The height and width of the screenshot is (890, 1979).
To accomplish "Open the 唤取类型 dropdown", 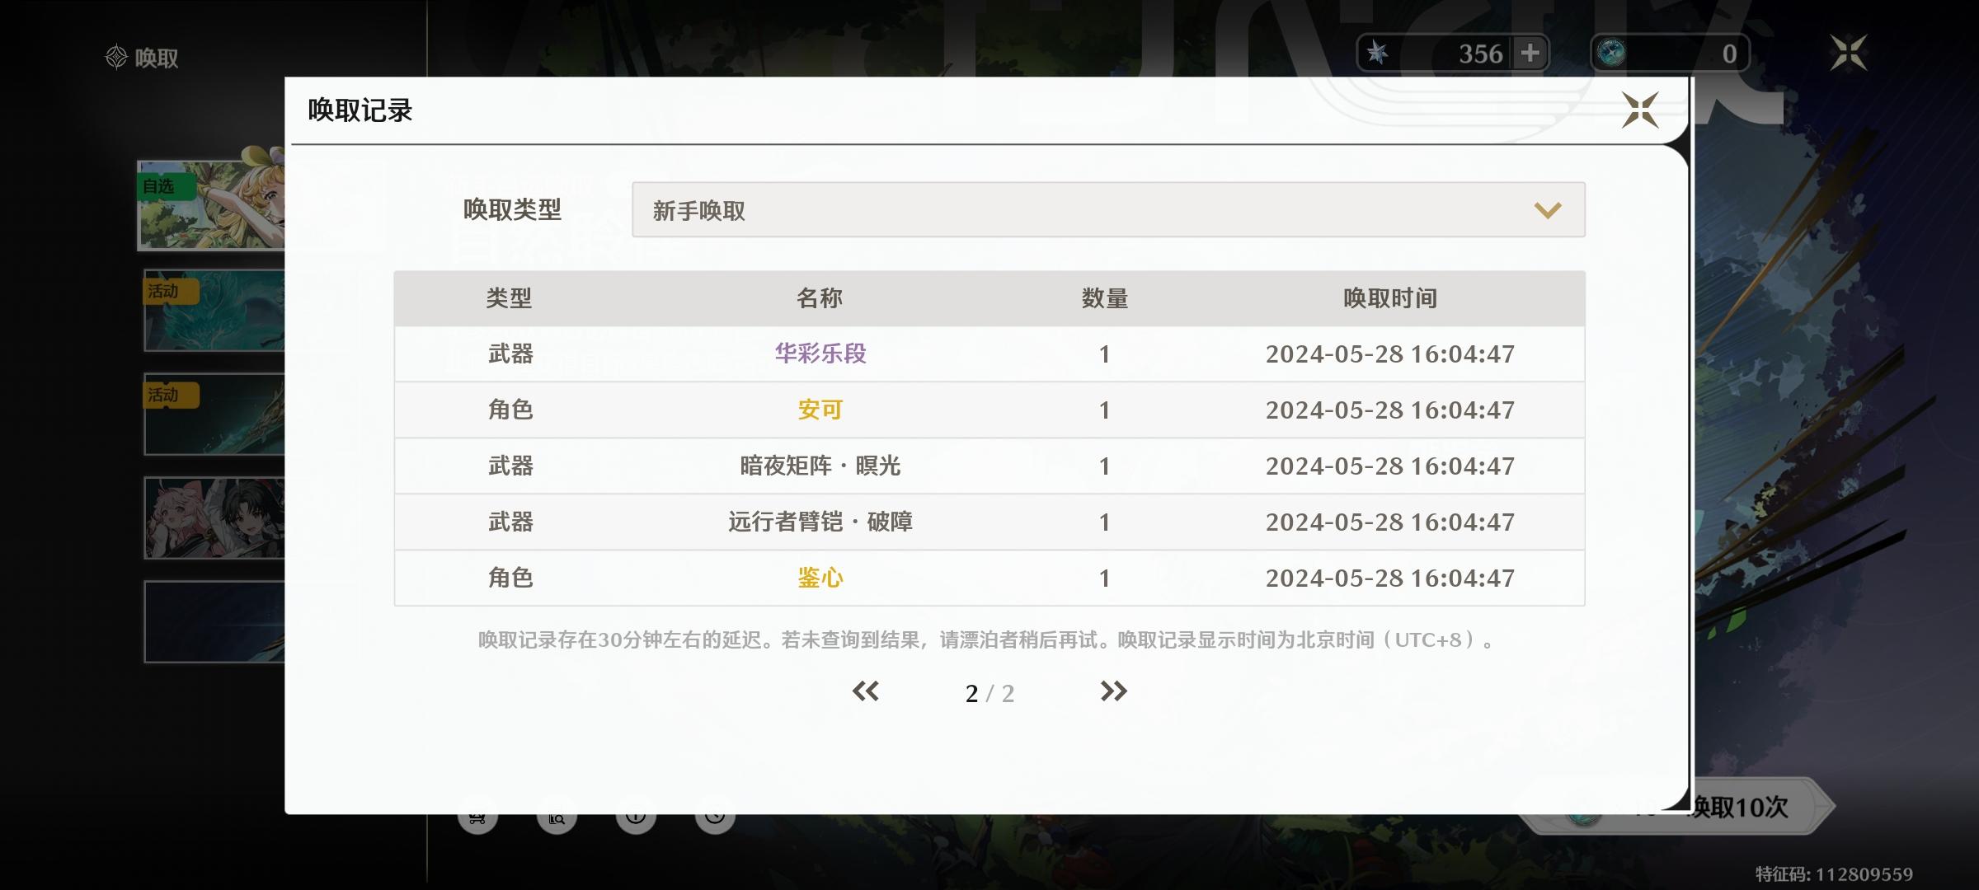I will point(1107,210).
